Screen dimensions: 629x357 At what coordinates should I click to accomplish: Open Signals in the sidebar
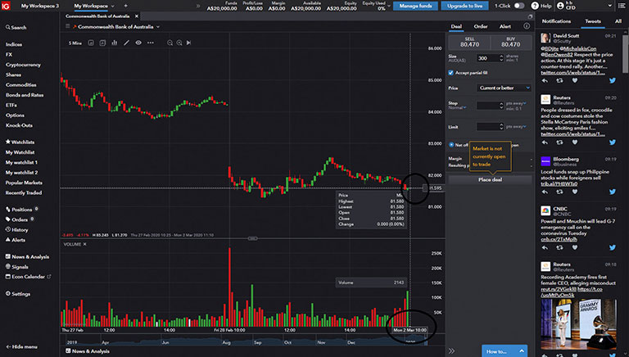pos(17,267)
